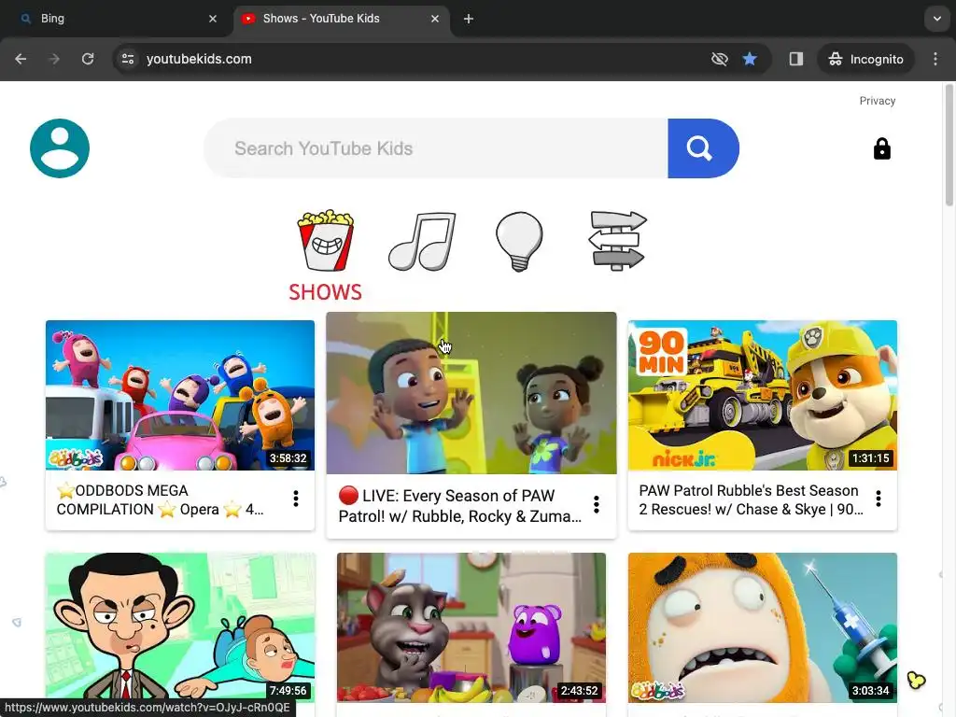Open the profile avatar icon
Viewport: 956px width, 717px height.
click(60, 148)
